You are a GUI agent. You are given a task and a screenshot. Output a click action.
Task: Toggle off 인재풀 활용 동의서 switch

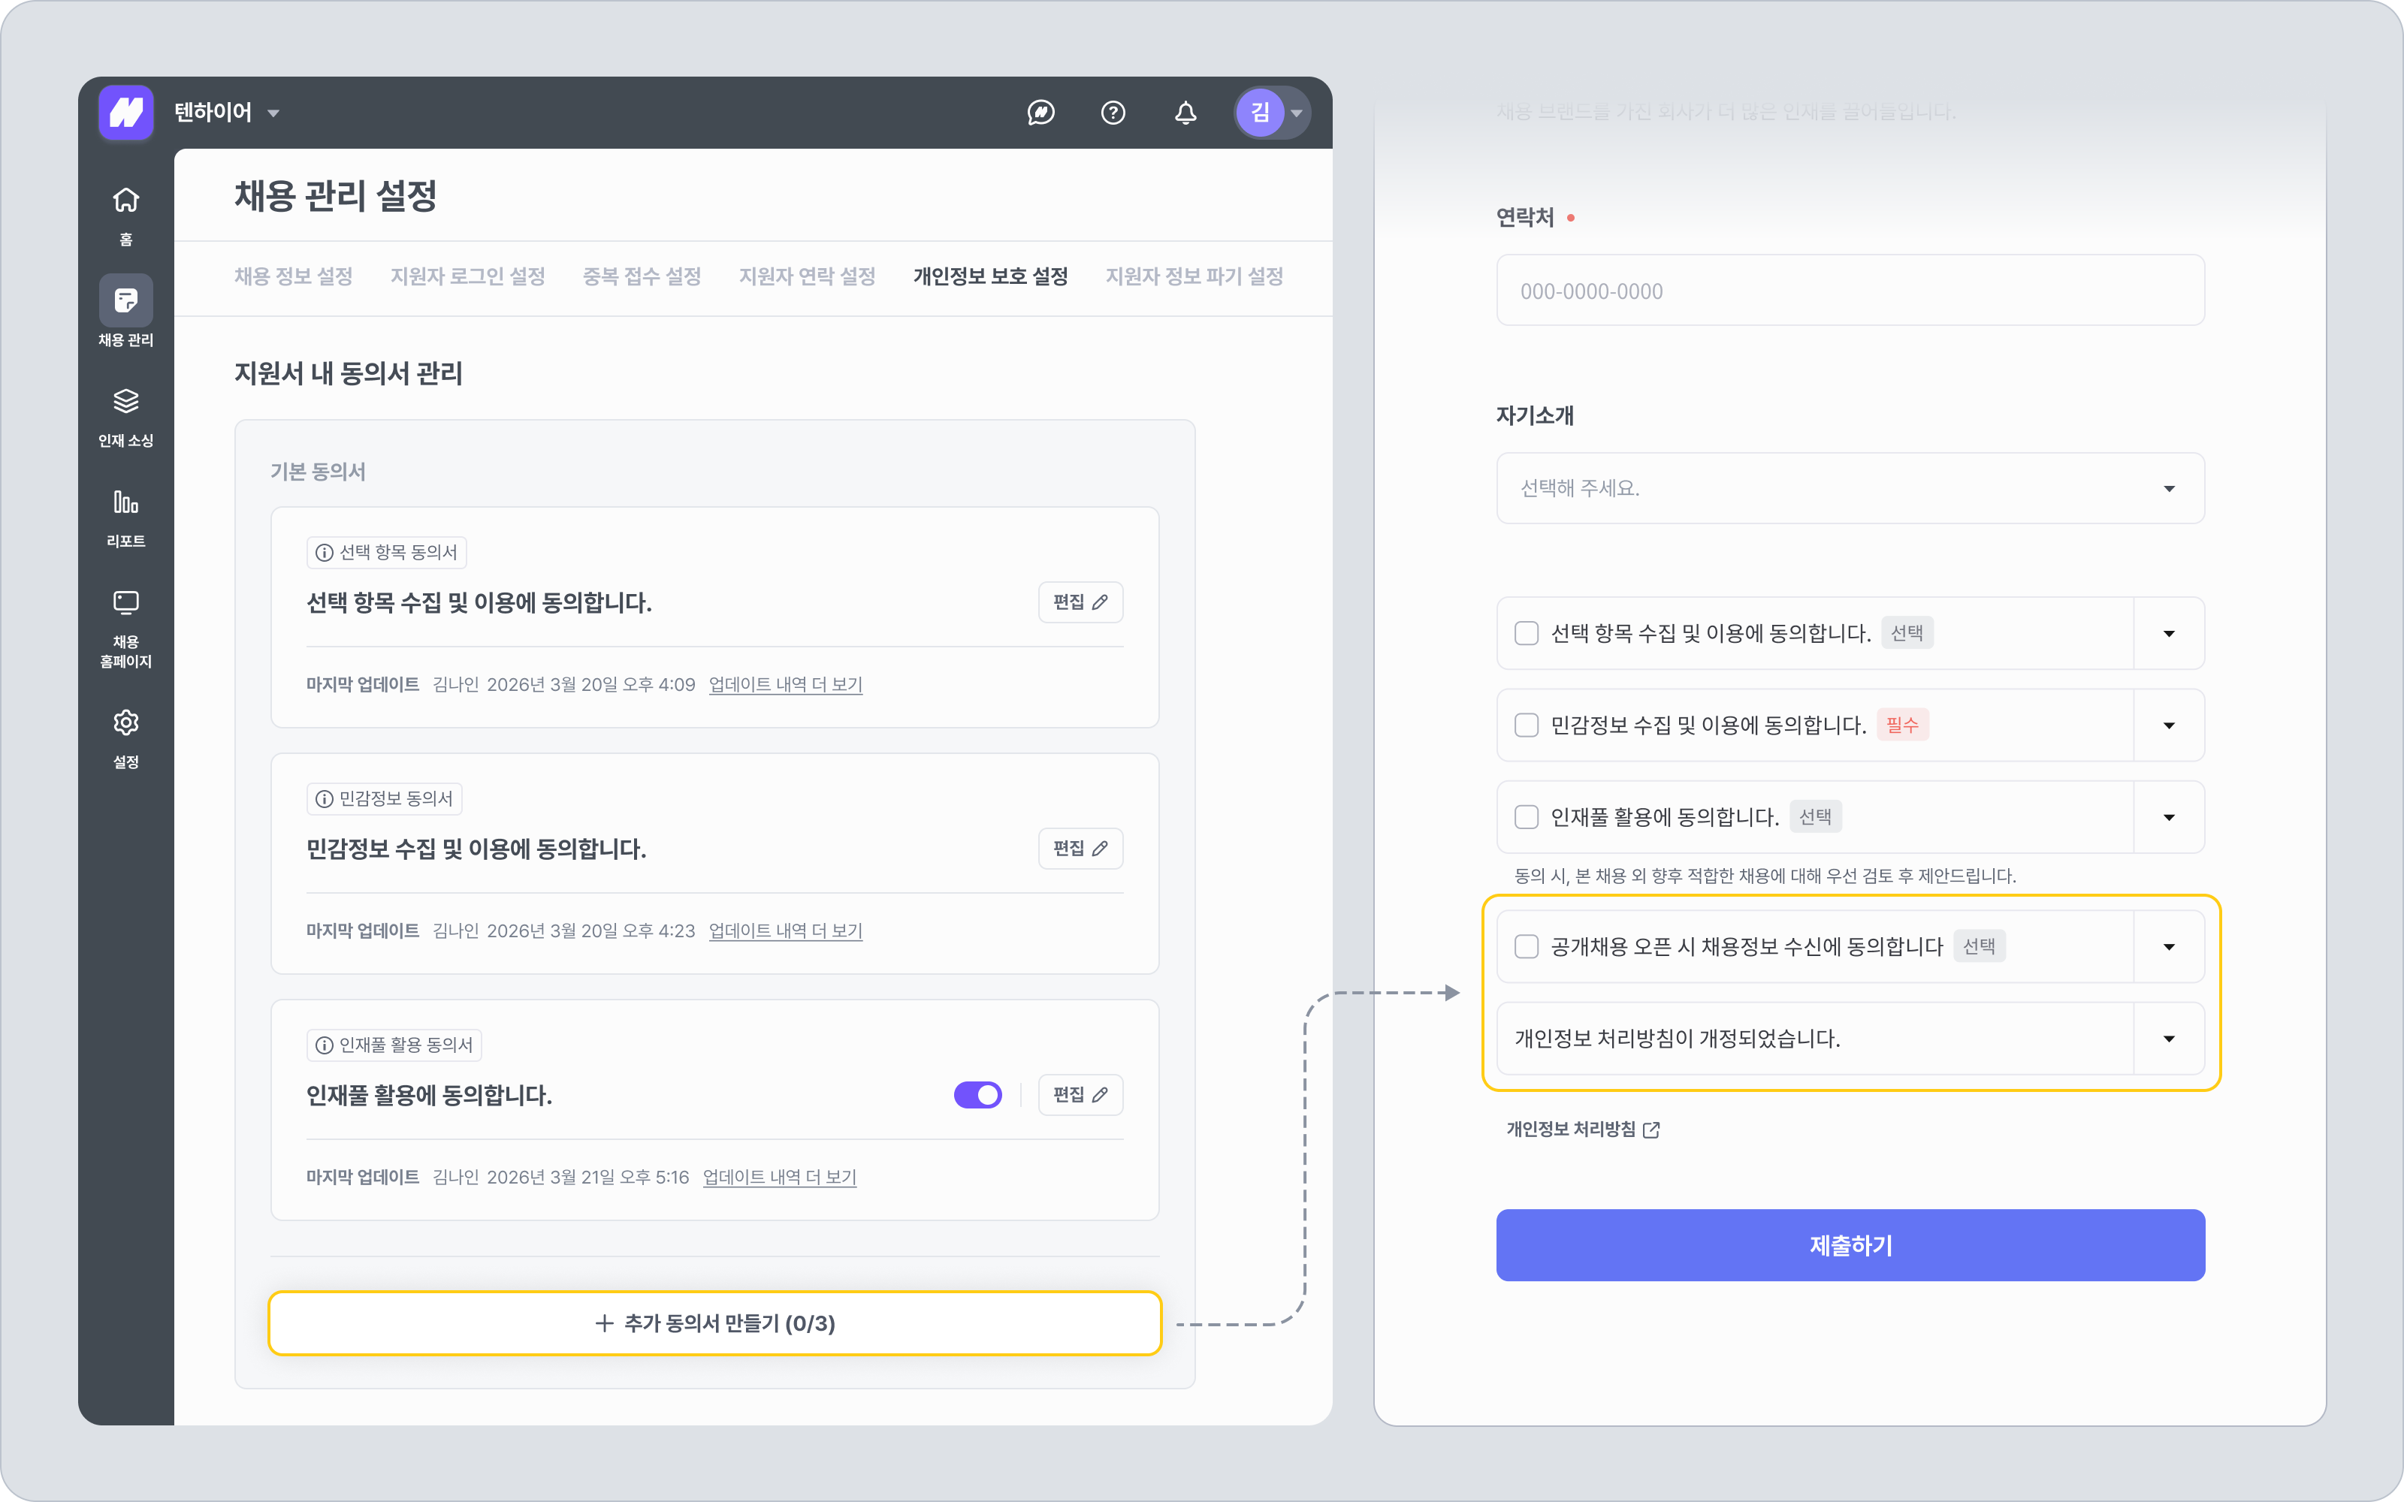coord(977,1095)
